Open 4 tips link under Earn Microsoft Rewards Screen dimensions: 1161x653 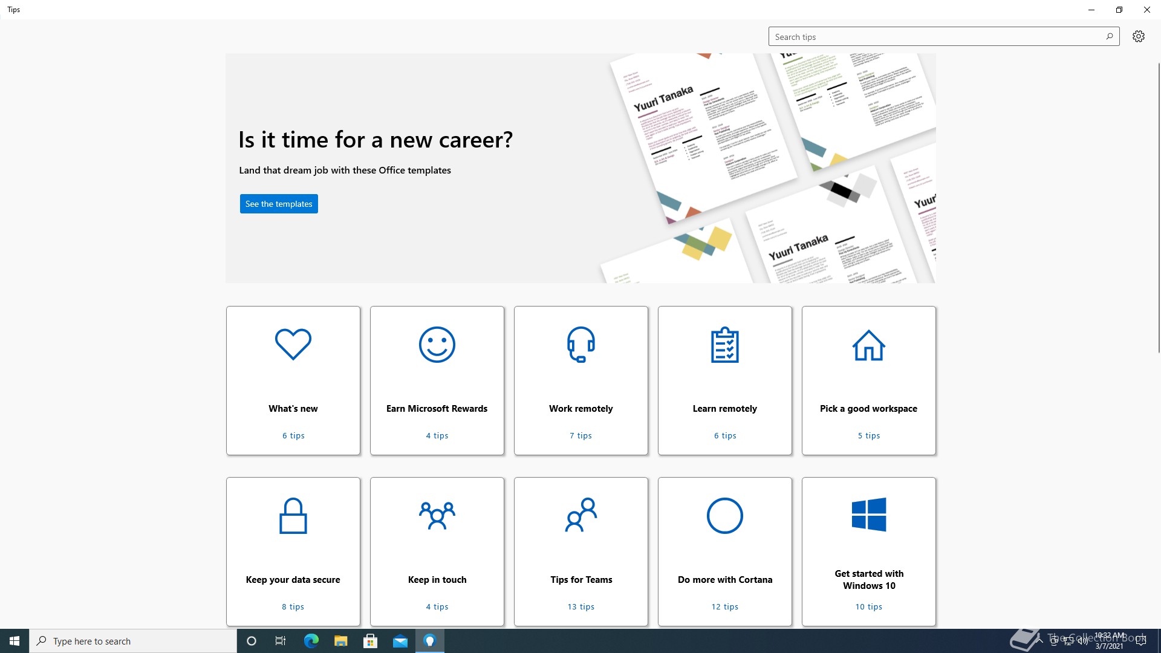coord(437,435)
